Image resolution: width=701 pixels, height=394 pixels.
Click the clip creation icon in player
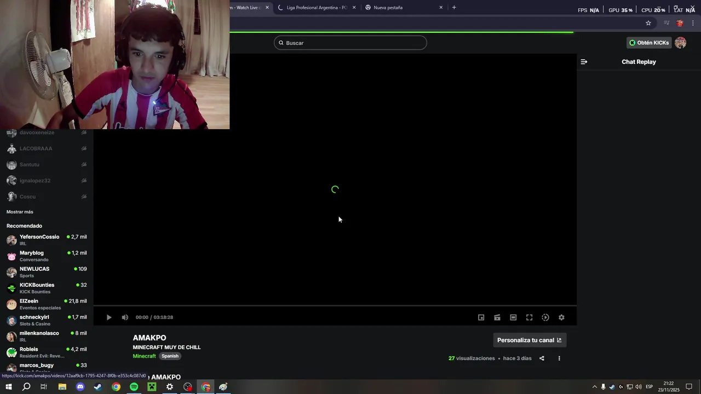point(497,317)
